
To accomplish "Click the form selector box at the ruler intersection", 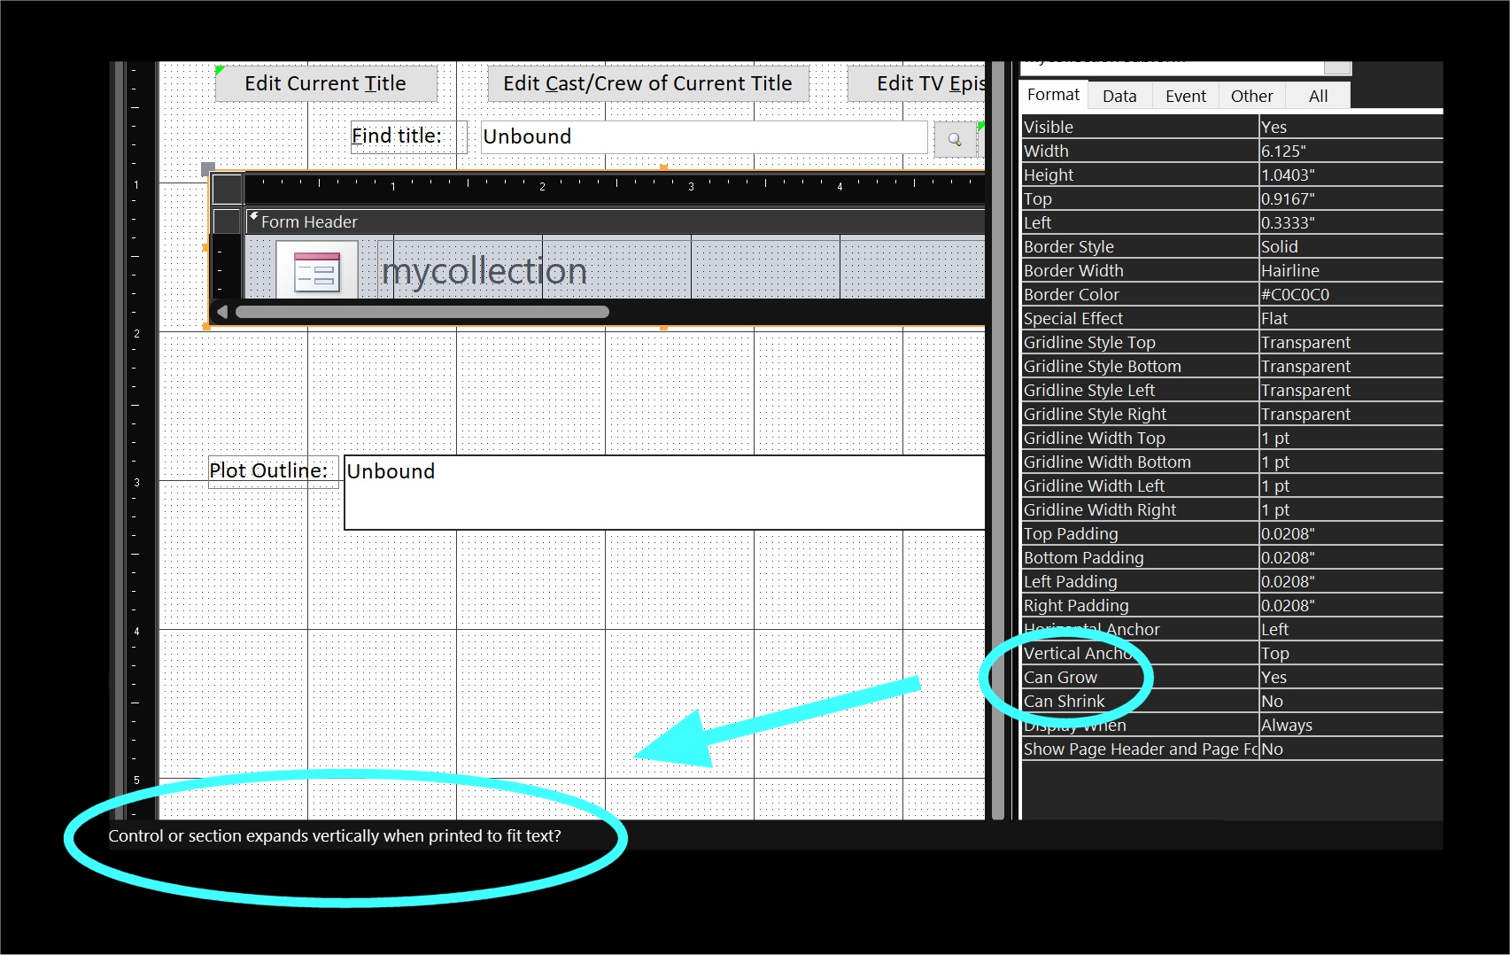I will coord(227,189).
